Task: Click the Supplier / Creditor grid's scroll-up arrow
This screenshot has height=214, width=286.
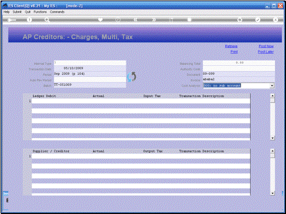Action: coord(272,151)
